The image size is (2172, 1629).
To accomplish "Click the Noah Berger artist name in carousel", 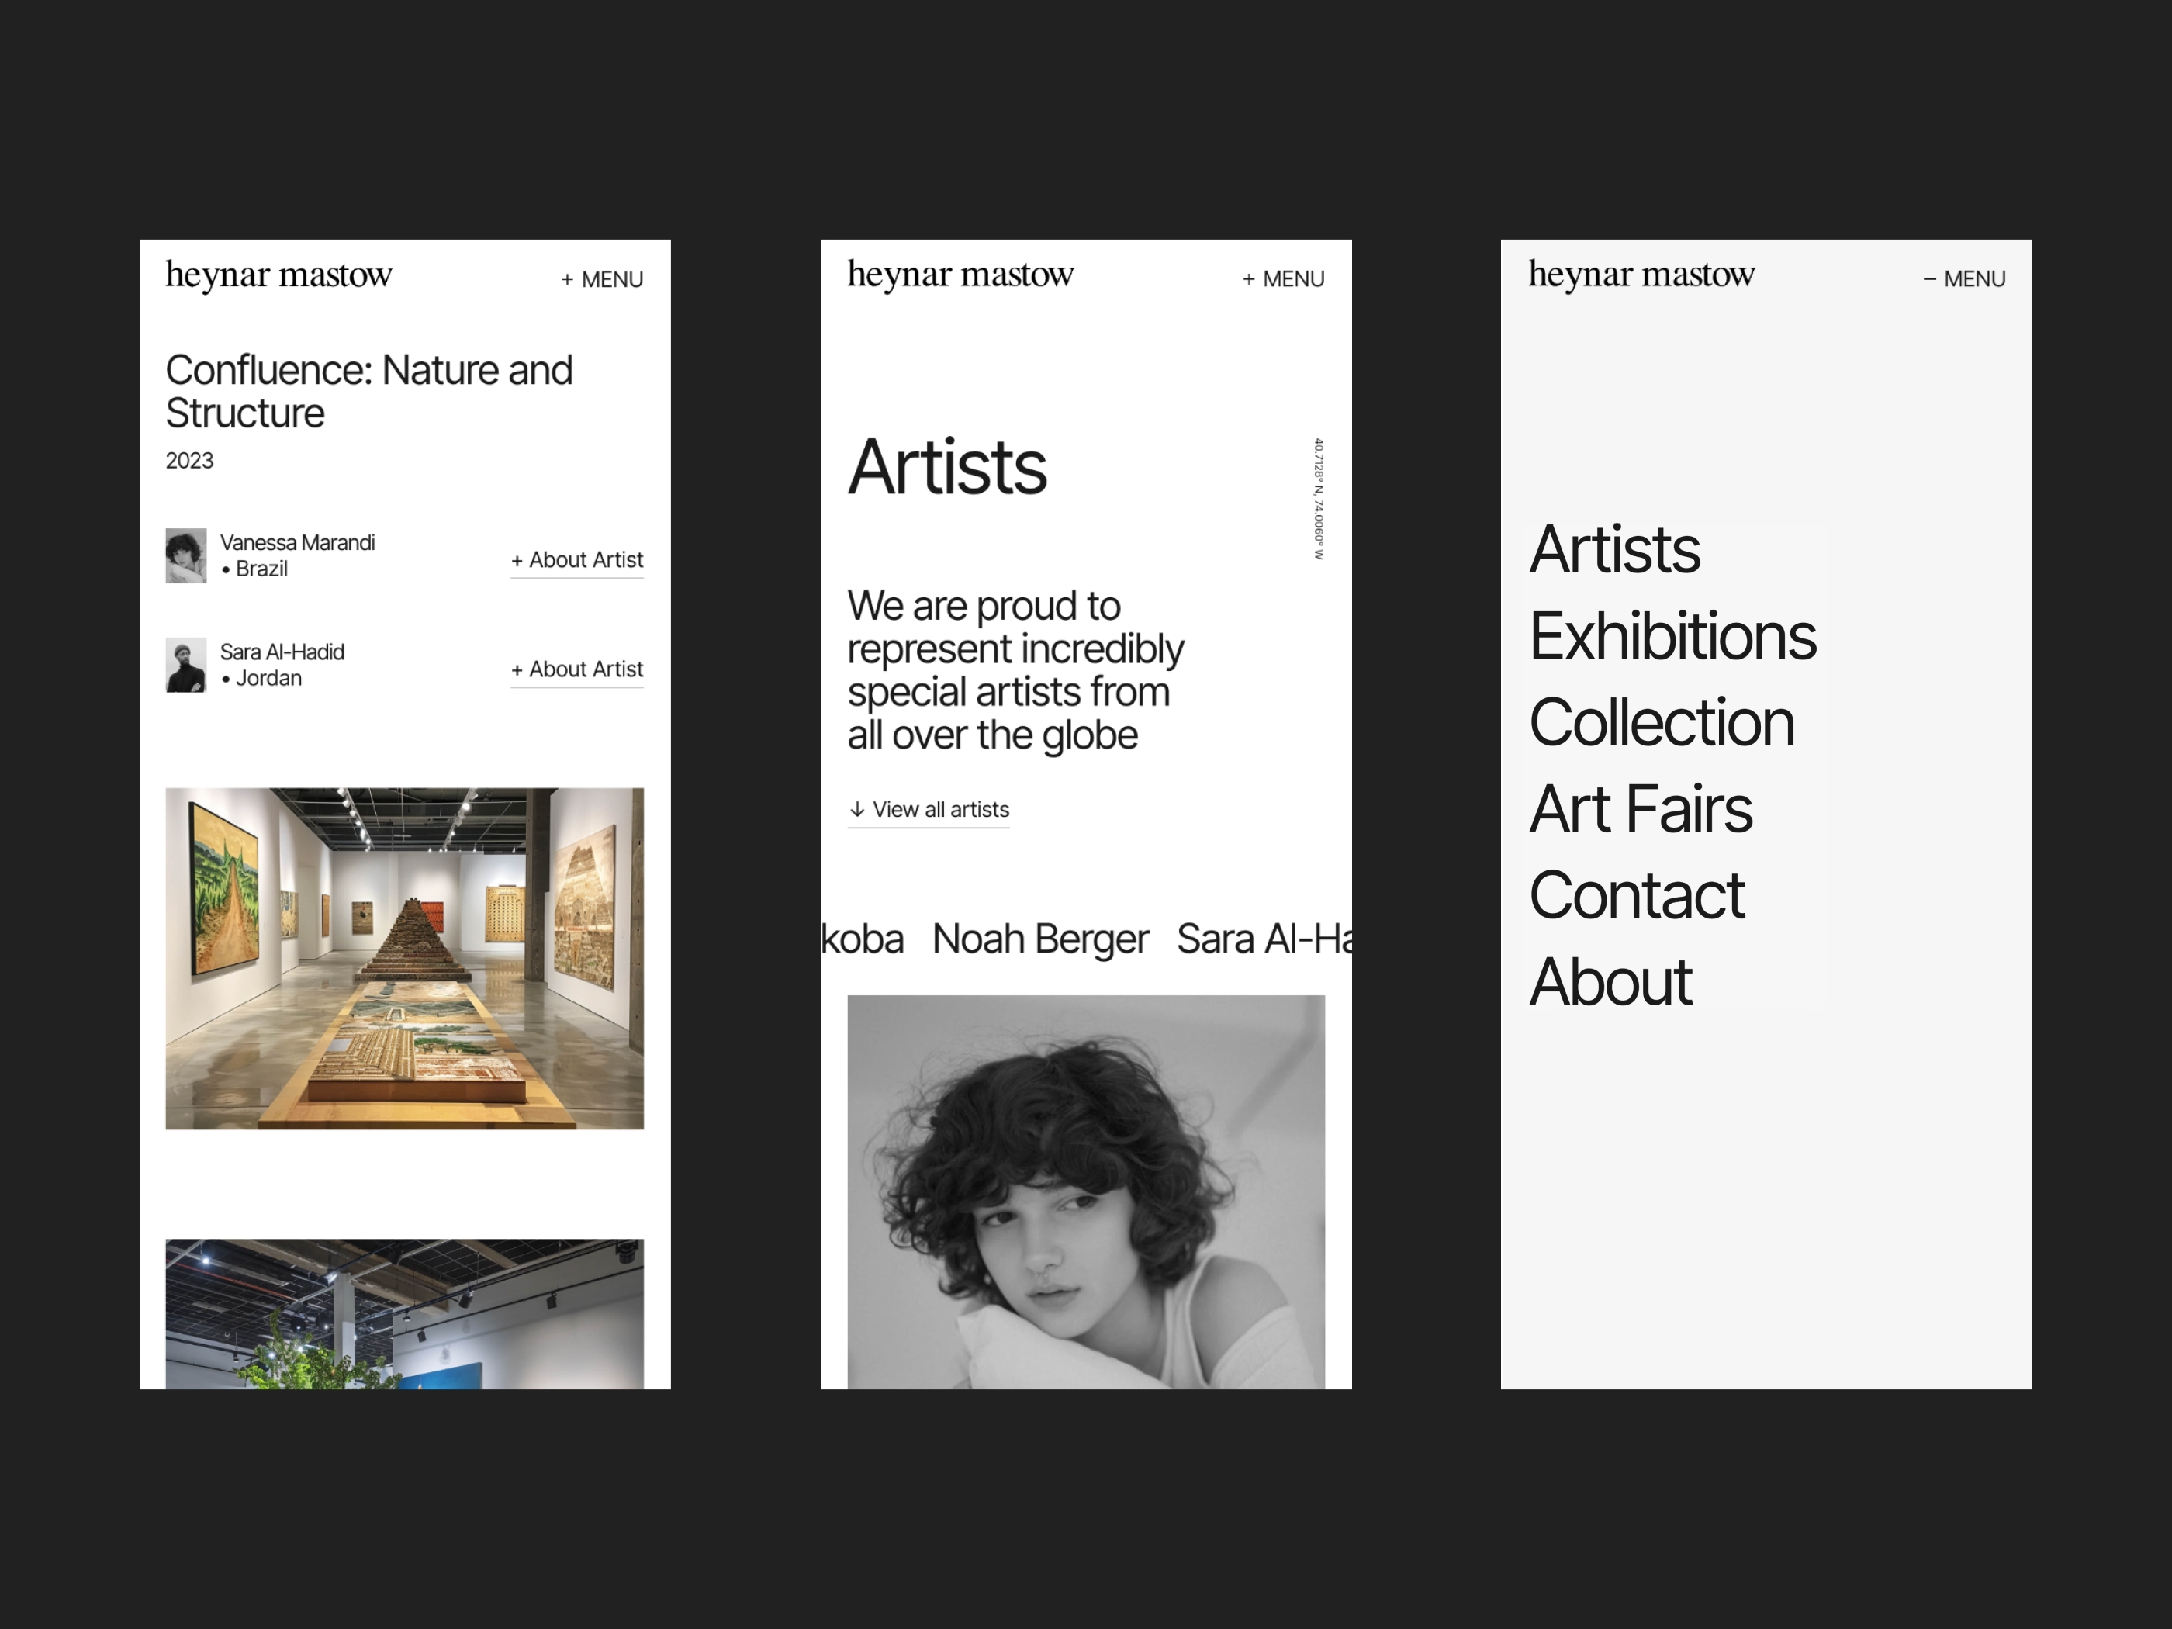I will 1042,938.
